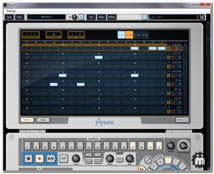Solo the Mid-Tom track
Screen dimensions: 214x174
tap(168, 93)
